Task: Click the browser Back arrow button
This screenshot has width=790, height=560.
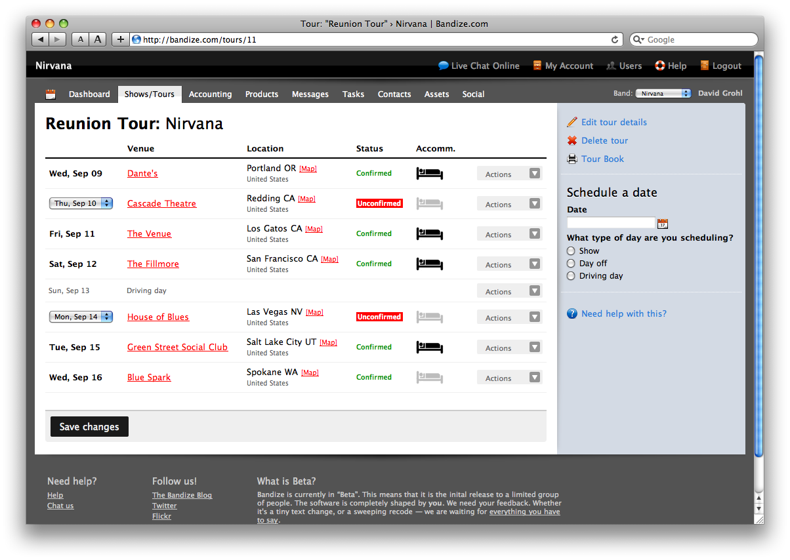Action: 40,39
